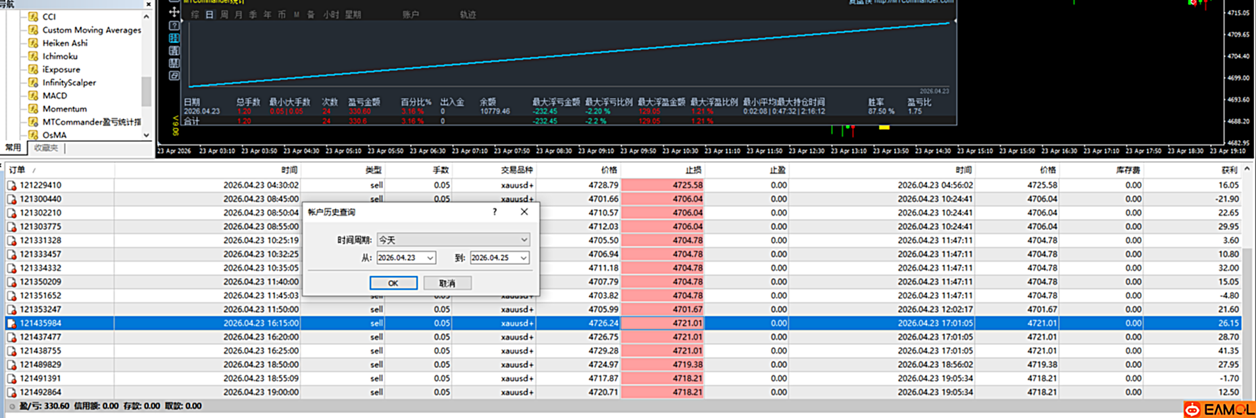
Task: Click the question mark icon on chart sidebar
Action: [174, 26]
